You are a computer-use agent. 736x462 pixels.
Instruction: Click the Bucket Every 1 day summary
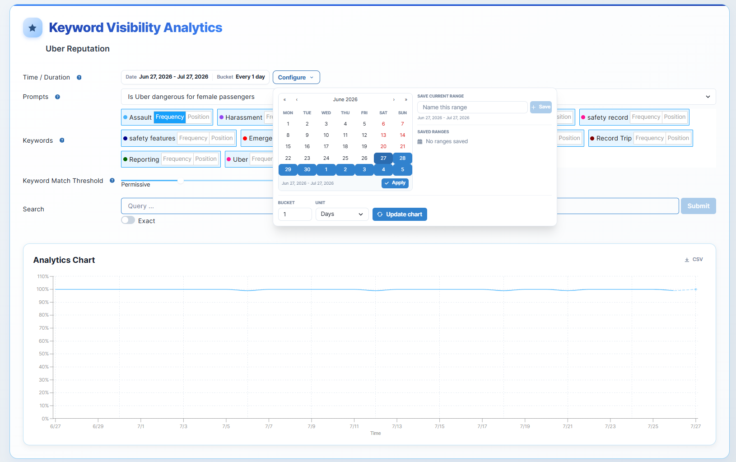point(241,77)
